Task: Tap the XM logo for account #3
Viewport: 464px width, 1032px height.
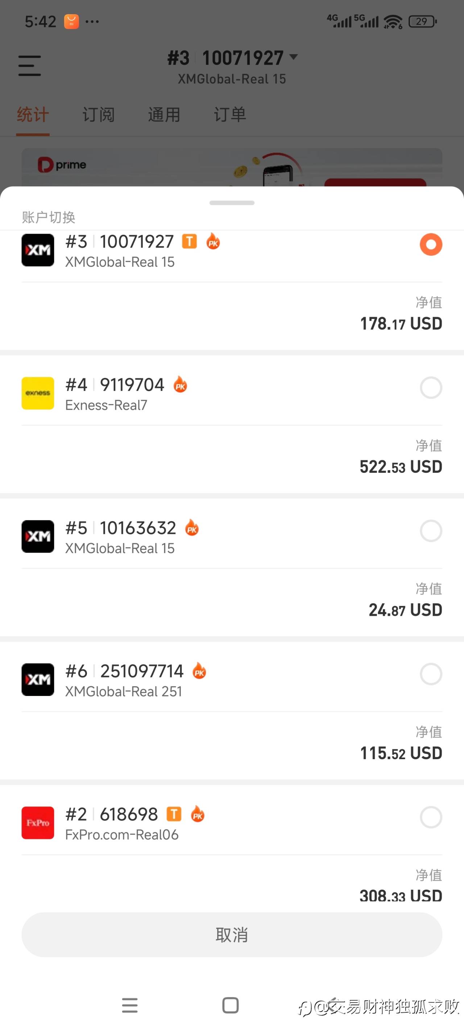Action: [x=38, y=250]
